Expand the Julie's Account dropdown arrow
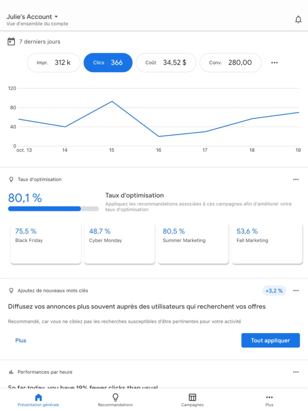This screenshot has width=308, height=411. click(x=56, y=16)
